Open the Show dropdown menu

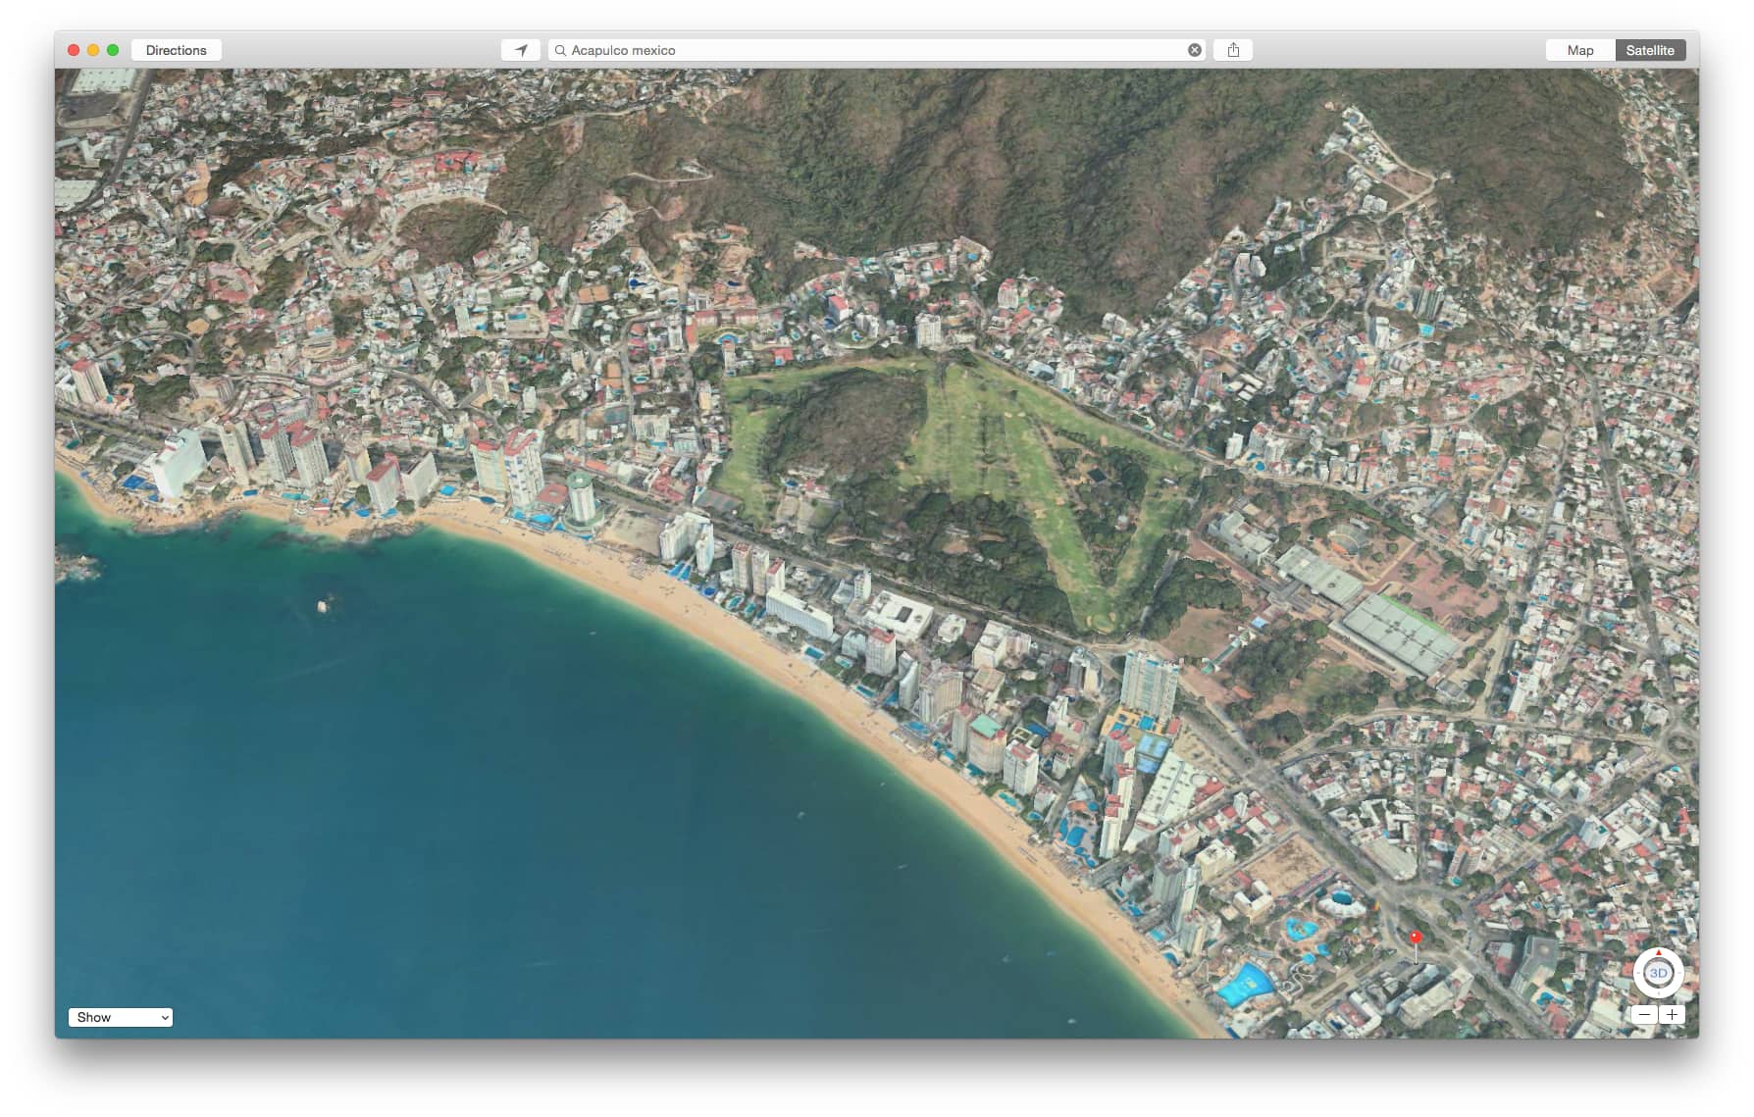click(x=121, y=1017)
